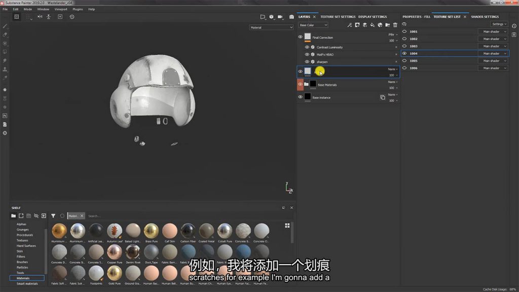Toggle visibility of texture set 1003

404,46
